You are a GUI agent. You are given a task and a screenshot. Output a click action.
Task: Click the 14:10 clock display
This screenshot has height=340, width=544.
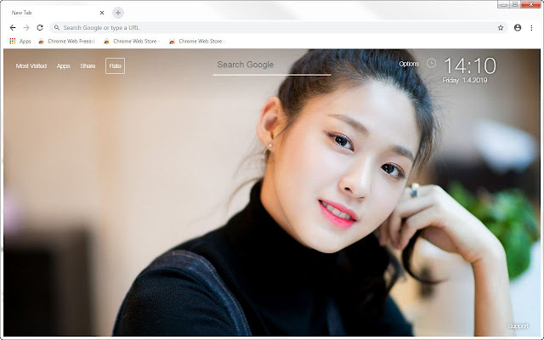click(x=470, y=66)
